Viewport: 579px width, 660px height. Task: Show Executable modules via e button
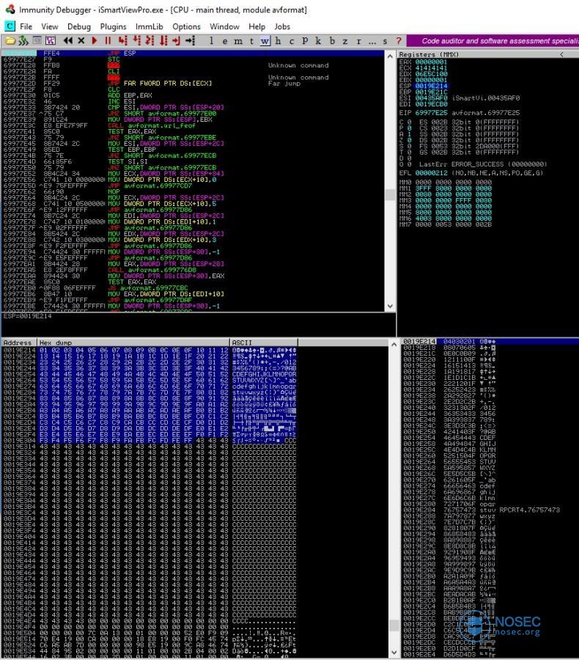pyautogui.click(x=225, y=41)
